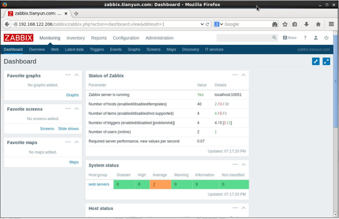339x219 pixels.
Task: Open the web servers host group
Action: tap(99, 184)
